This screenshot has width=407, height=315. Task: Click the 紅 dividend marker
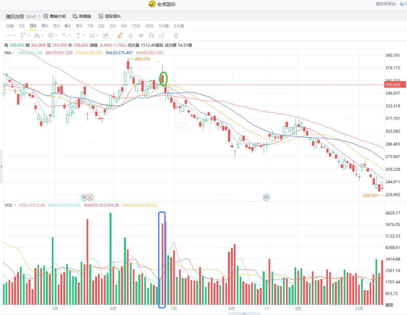tap(91, 197)
